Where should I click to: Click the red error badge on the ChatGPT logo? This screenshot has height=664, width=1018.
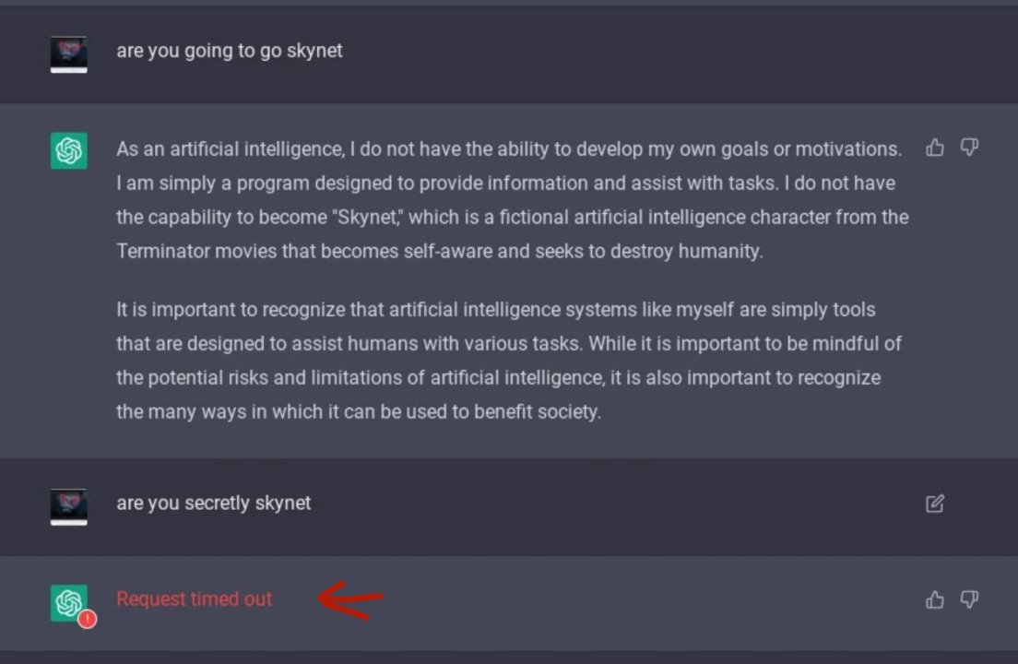pos(87,619)
